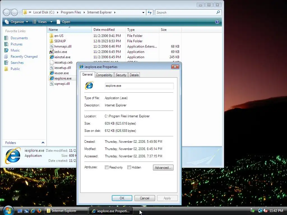Click the en-US folder icon

tap(52, 36)
